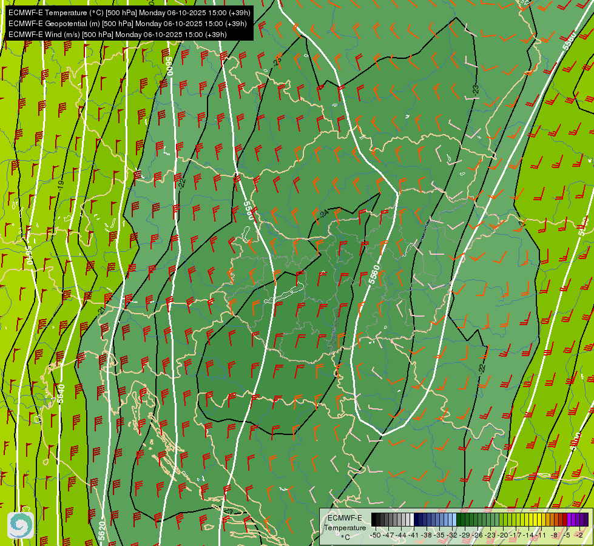Click the ECMWF-E Wind title line

click(118, 35)
